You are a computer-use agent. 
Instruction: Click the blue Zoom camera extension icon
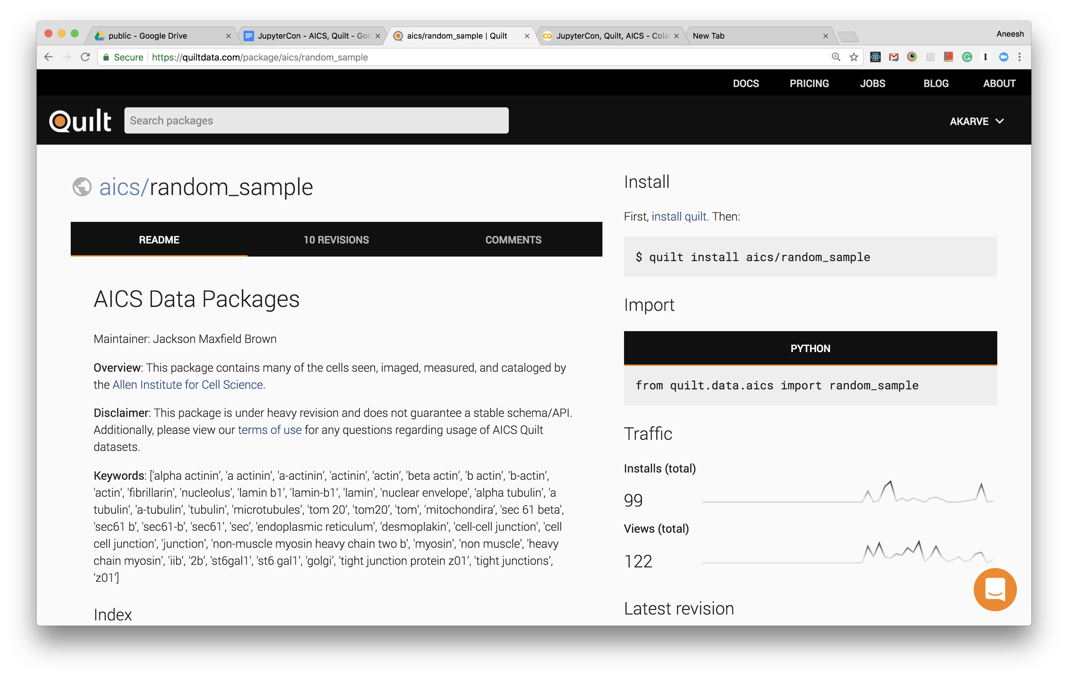point(1004,57)
